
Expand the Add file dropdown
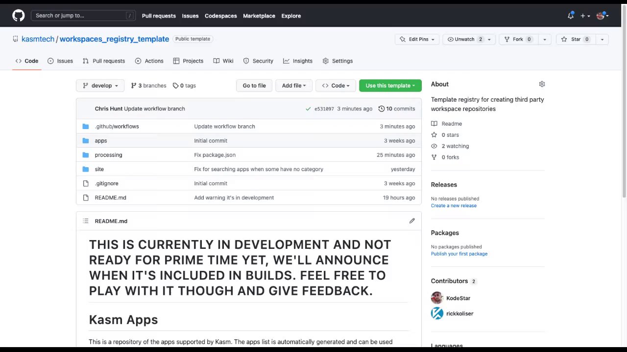tap(293, 86)
